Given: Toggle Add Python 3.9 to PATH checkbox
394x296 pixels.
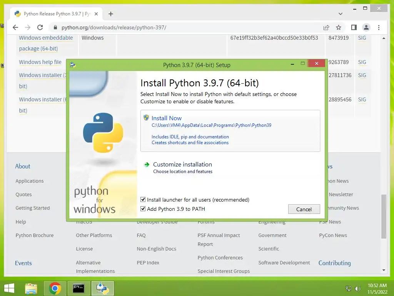Looking at the screenshot, I should click(x=143, y=209).
